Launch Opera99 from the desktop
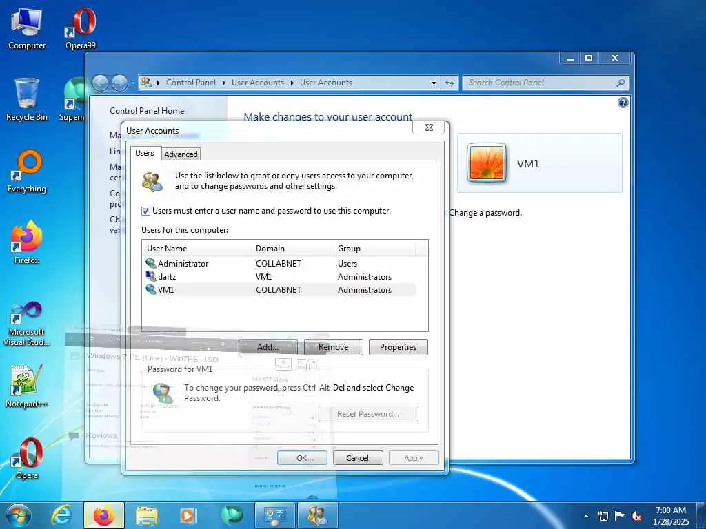The width and height of the screenshot is (706, 529). coord(81,28)
